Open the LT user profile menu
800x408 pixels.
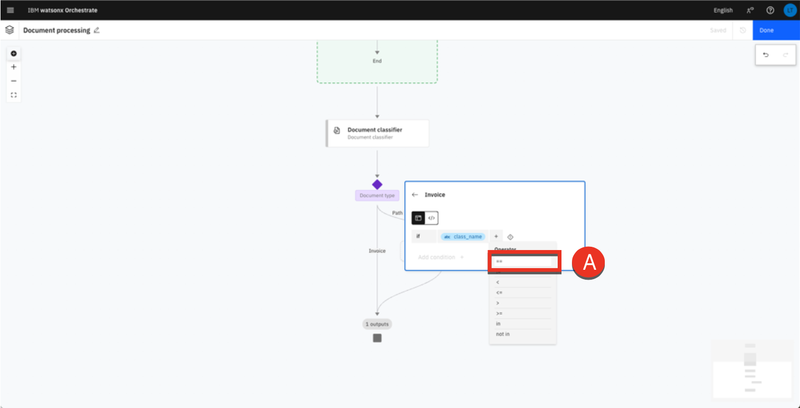coord(790,10)
